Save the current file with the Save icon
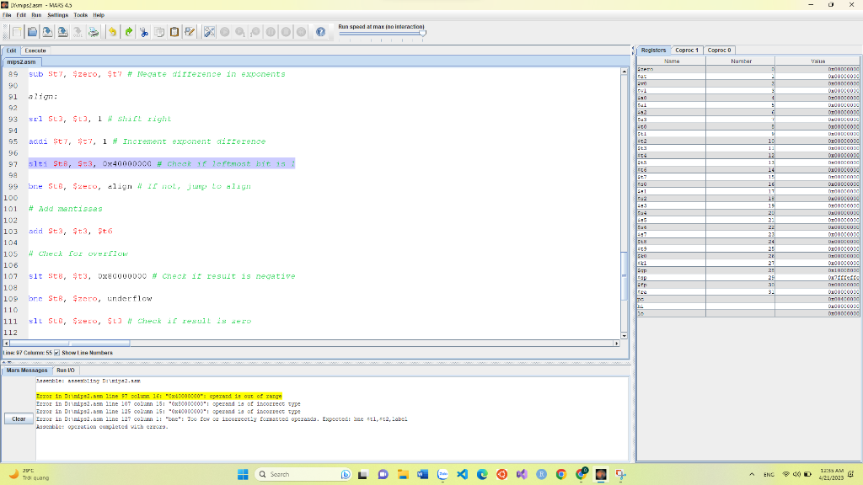Screen dimensions: 863x485 tap(47, 32)
